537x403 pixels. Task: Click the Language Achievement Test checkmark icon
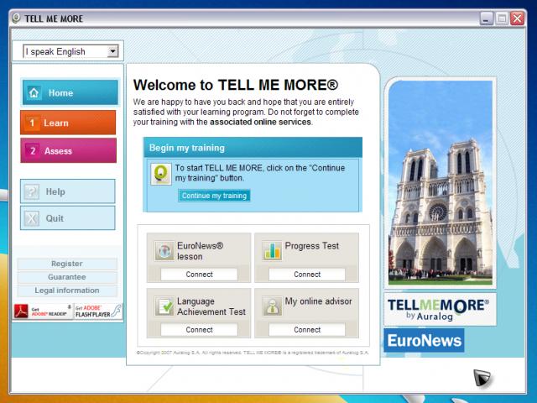coord(164,306)
